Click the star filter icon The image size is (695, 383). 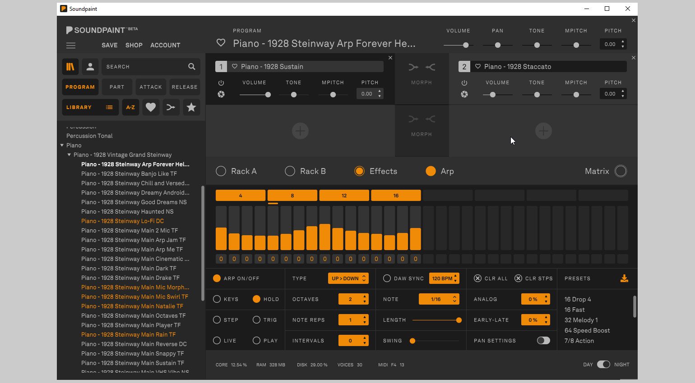pos(191,107)
